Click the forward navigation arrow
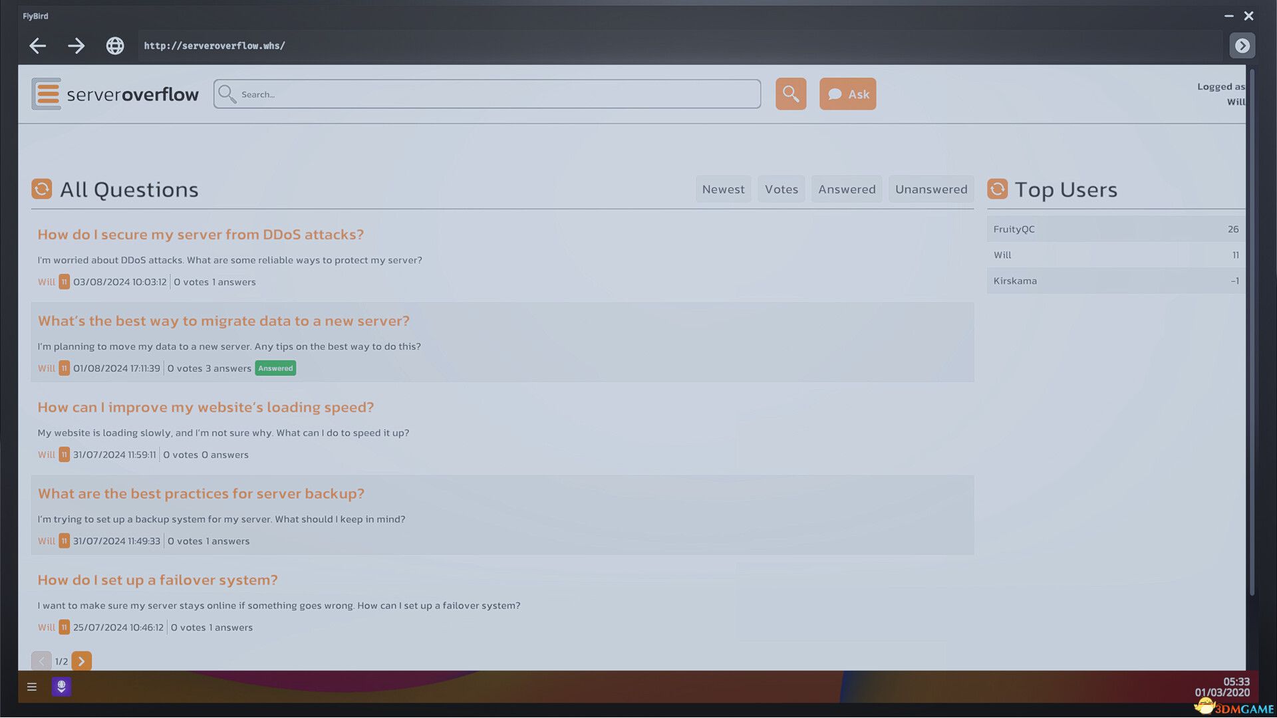The height and width of the screenshot is (718, 1277). (76, 45)
